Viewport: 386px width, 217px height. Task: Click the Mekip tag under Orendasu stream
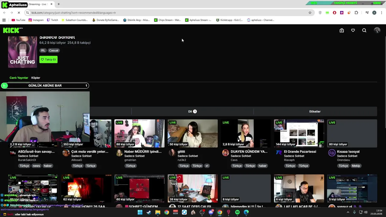(356, 166)
